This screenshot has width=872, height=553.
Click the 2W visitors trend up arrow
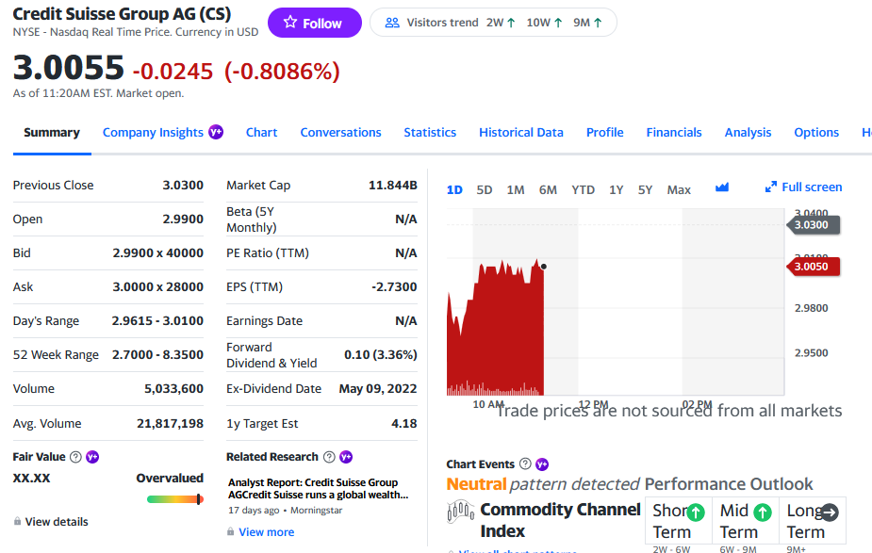511,23
